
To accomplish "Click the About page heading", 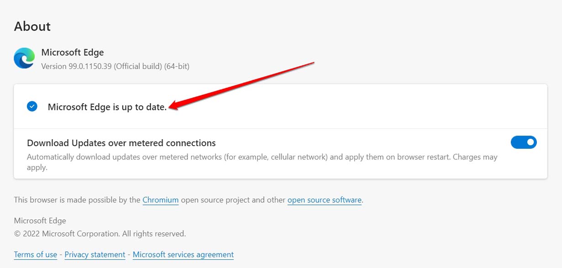I will 32,26.
